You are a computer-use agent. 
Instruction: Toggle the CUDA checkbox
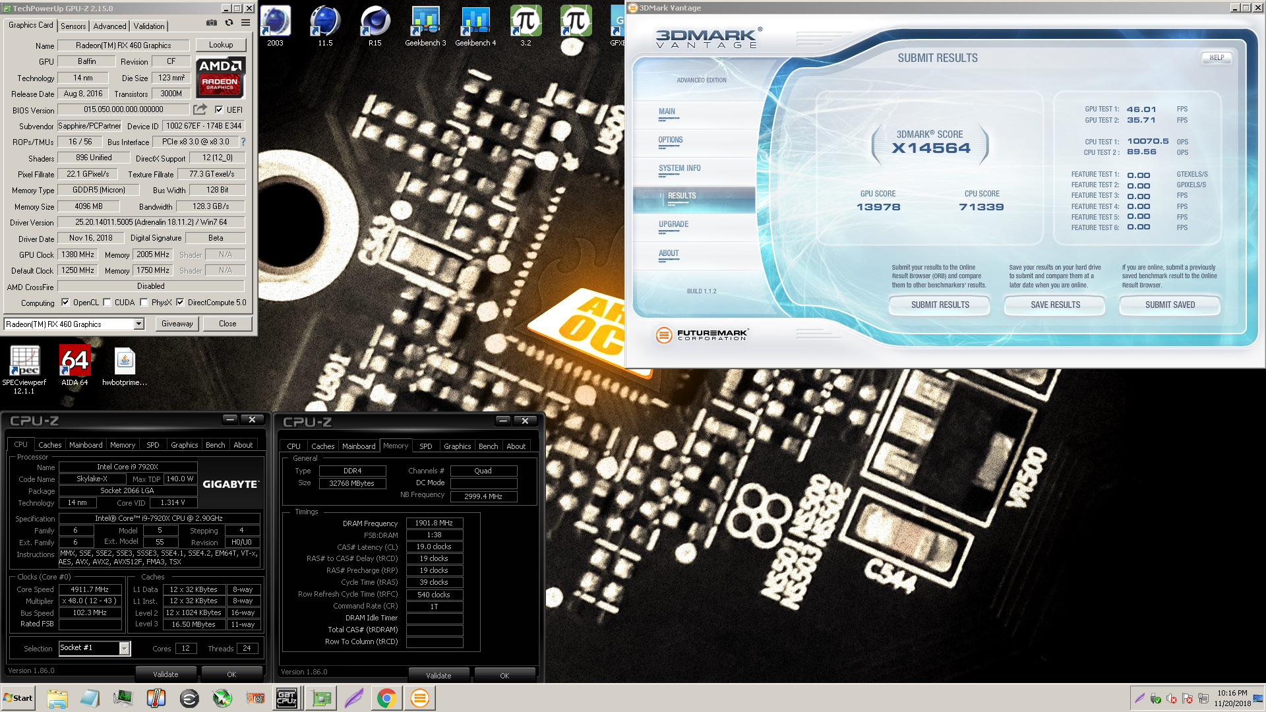[107, 303]
